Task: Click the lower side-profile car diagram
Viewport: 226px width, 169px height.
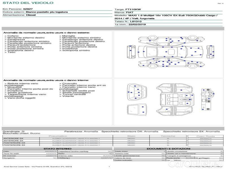Action: 171,63
